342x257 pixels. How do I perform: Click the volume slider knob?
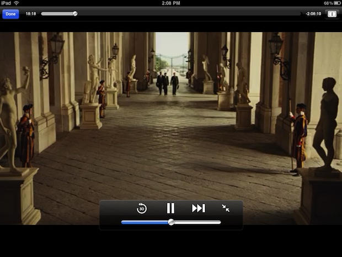(171, 222)
